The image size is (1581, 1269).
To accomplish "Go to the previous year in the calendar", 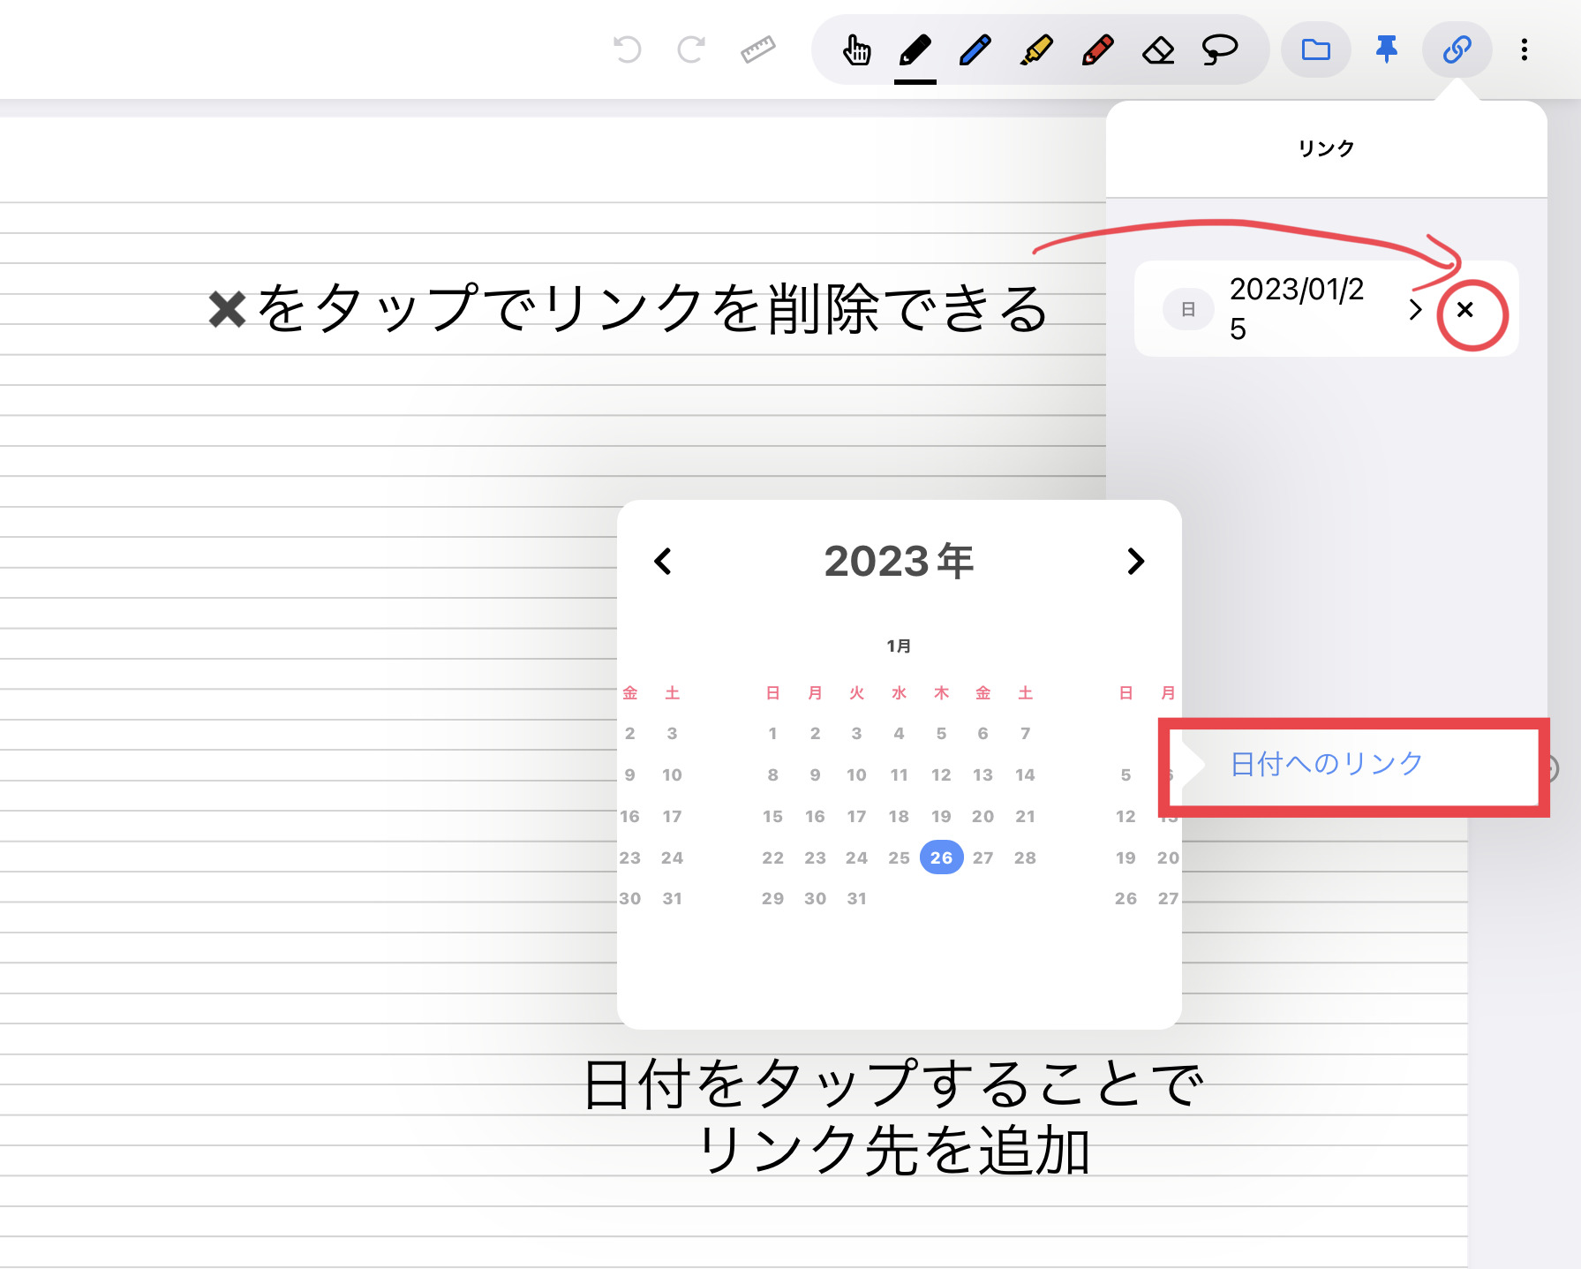I will click(x=663, y=562).
